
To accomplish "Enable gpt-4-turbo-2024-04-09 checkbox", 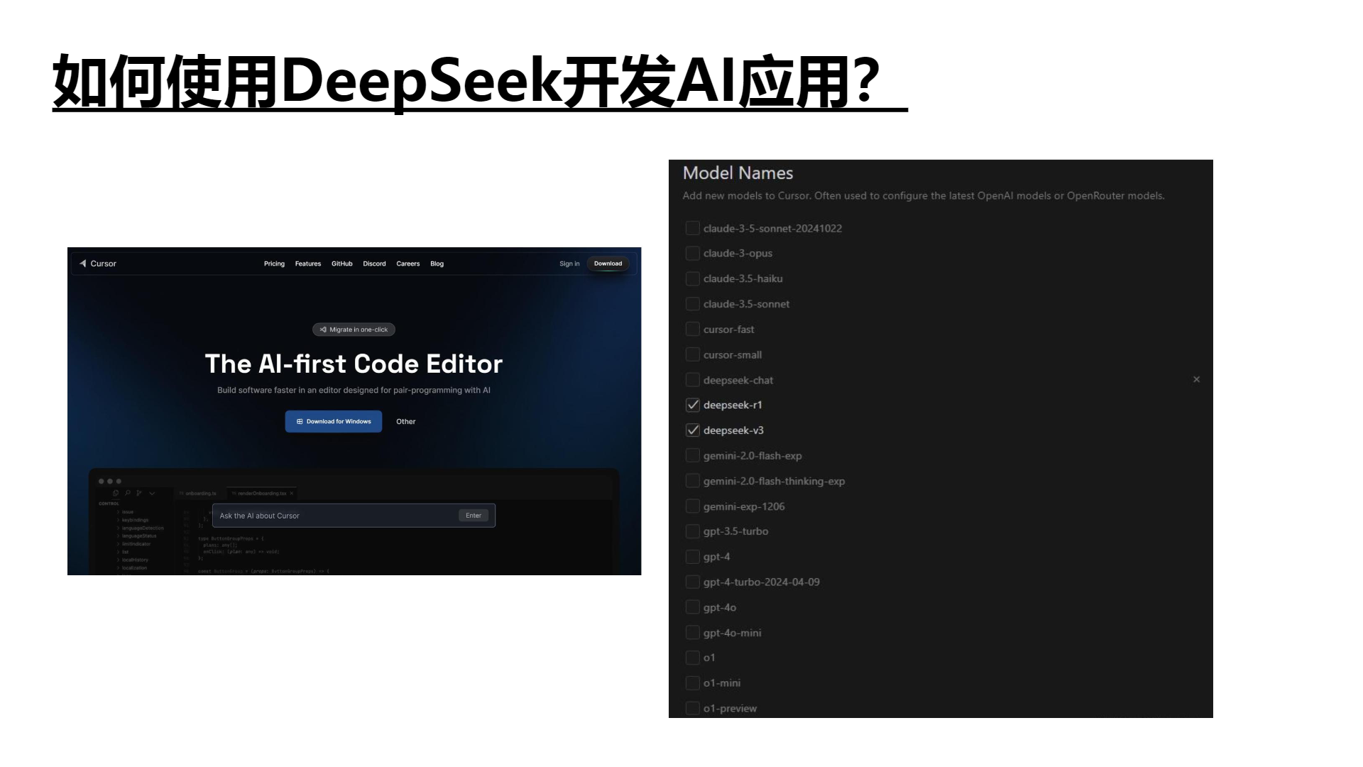I will pyautogui.click(x=692, y=582).
